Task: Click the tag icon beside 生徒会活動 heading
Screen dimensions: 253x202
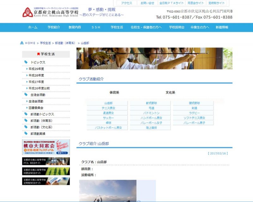Action: coord(26,95)
